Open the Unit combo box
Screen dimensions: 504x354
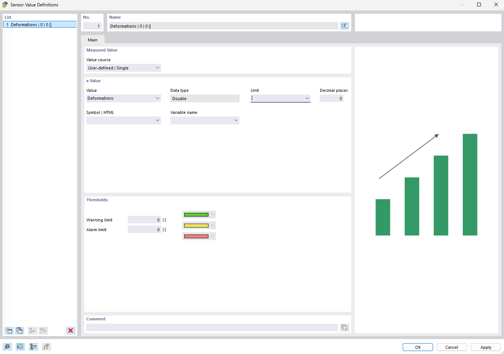(x=281, y=98)
